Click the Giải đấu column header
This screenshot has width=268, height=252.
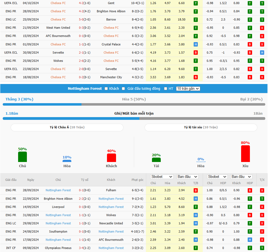11,180
